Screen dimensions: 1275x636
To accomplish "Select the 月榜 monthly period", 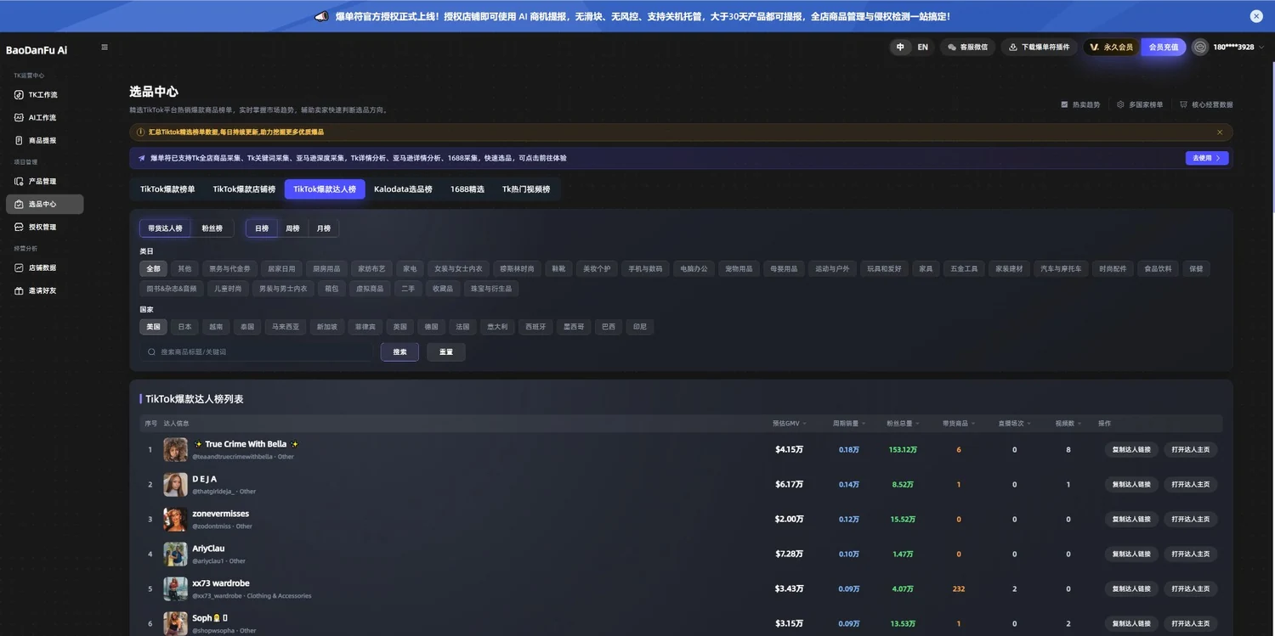I will coord(324,228).
